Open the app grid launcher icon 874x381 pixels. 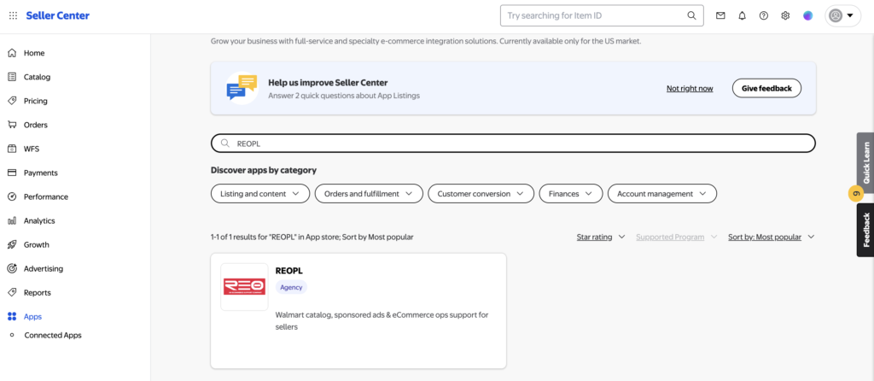coord(13,15)
